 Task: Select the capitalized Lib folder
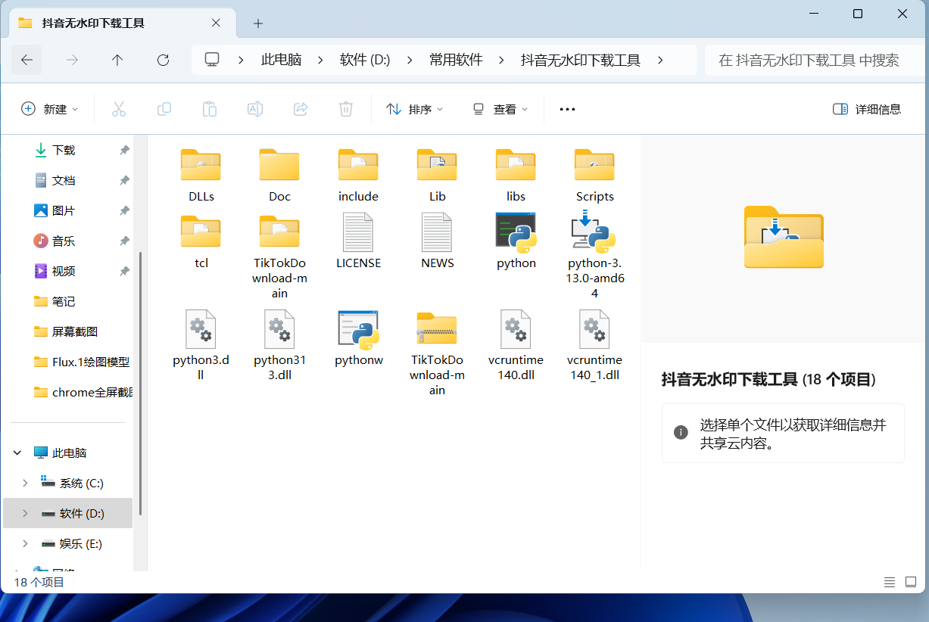438,176
